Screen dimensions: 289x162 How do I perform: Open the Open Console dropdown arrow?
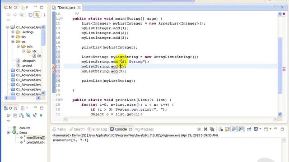[x=270, y=129]
